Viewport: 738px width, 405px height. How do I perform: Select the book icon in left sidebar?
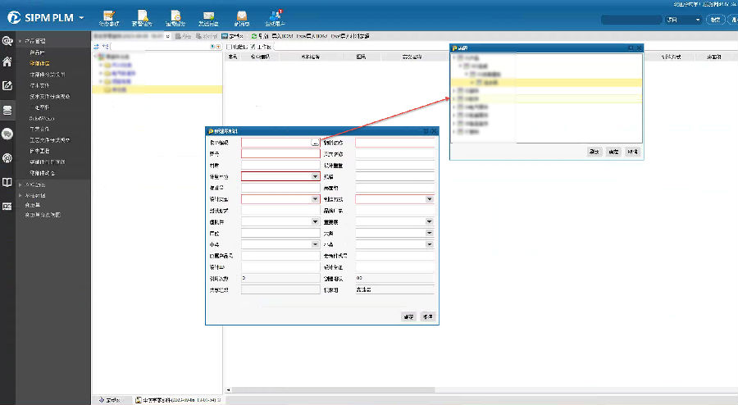[7, 182]
